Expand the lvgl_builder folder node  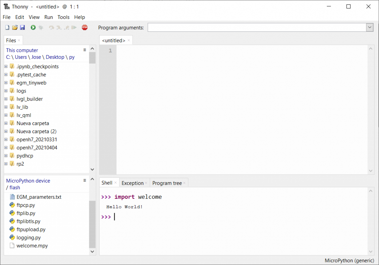tap(6, 99)
